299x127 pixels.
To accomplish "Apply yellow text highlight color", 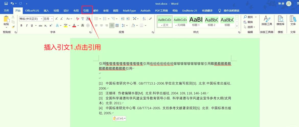I will pyautogui.click(x=66, y=25).
